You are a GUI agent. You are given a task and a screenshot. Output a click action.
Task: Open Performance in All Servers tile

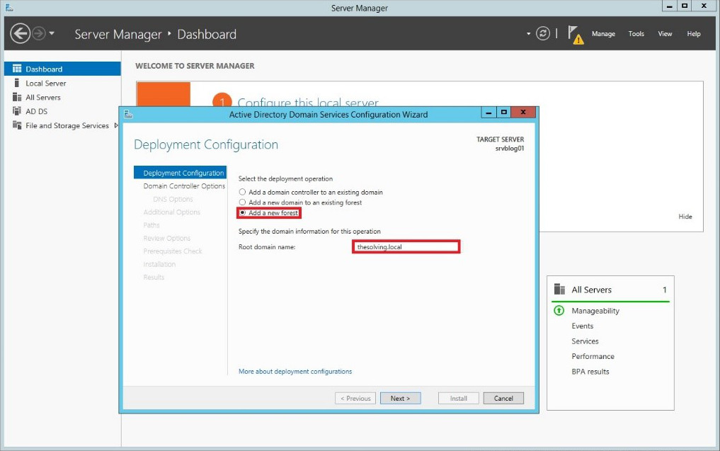(593, 356)
